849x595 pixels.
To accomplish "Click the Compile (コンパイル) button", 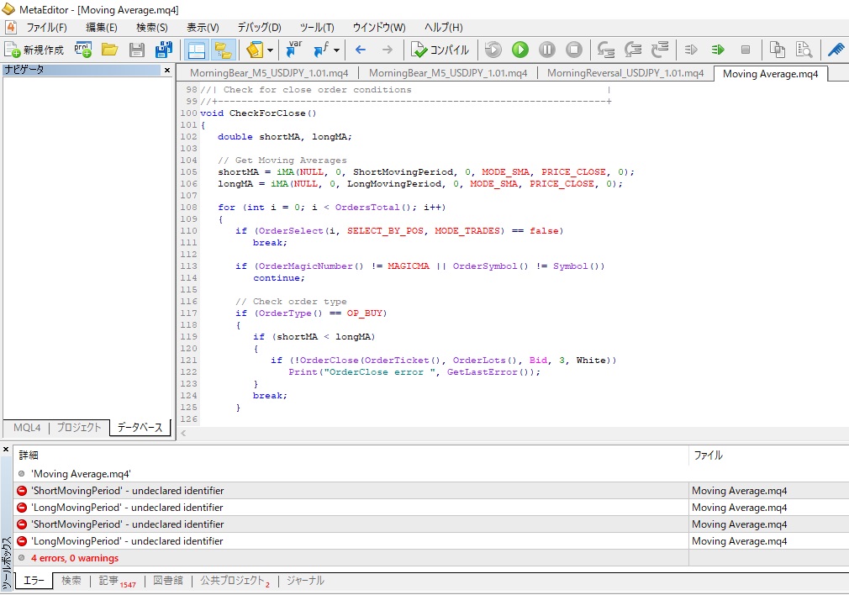I will [440, 50].
